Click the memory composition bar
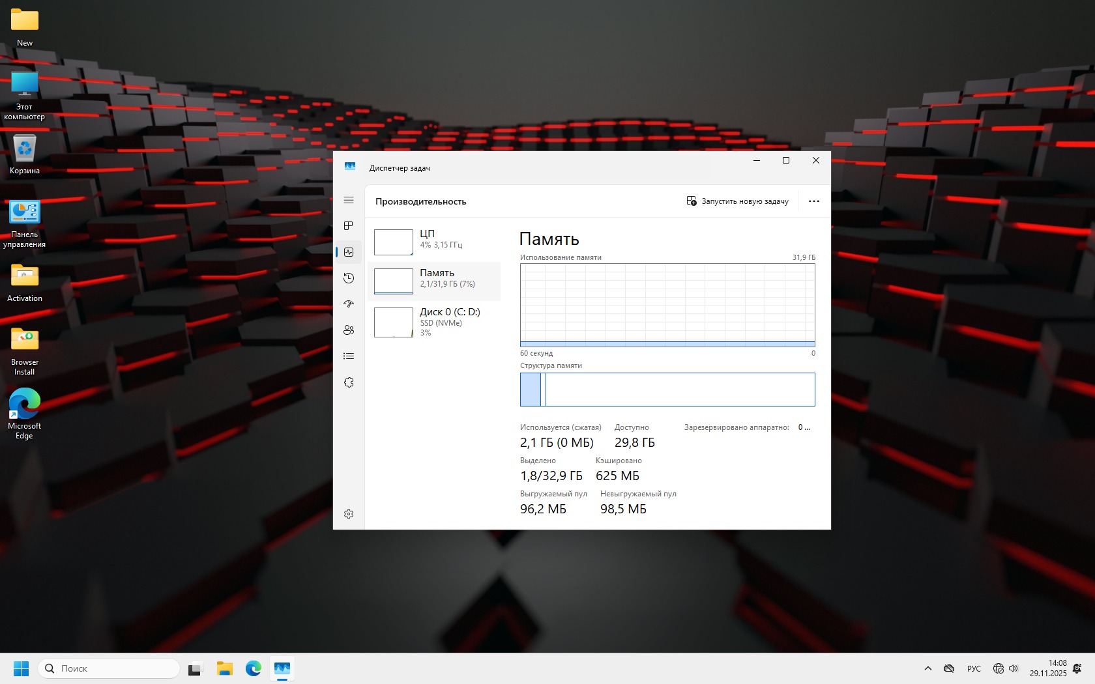Screen dimensions: 1095x684 pos(667,390)
